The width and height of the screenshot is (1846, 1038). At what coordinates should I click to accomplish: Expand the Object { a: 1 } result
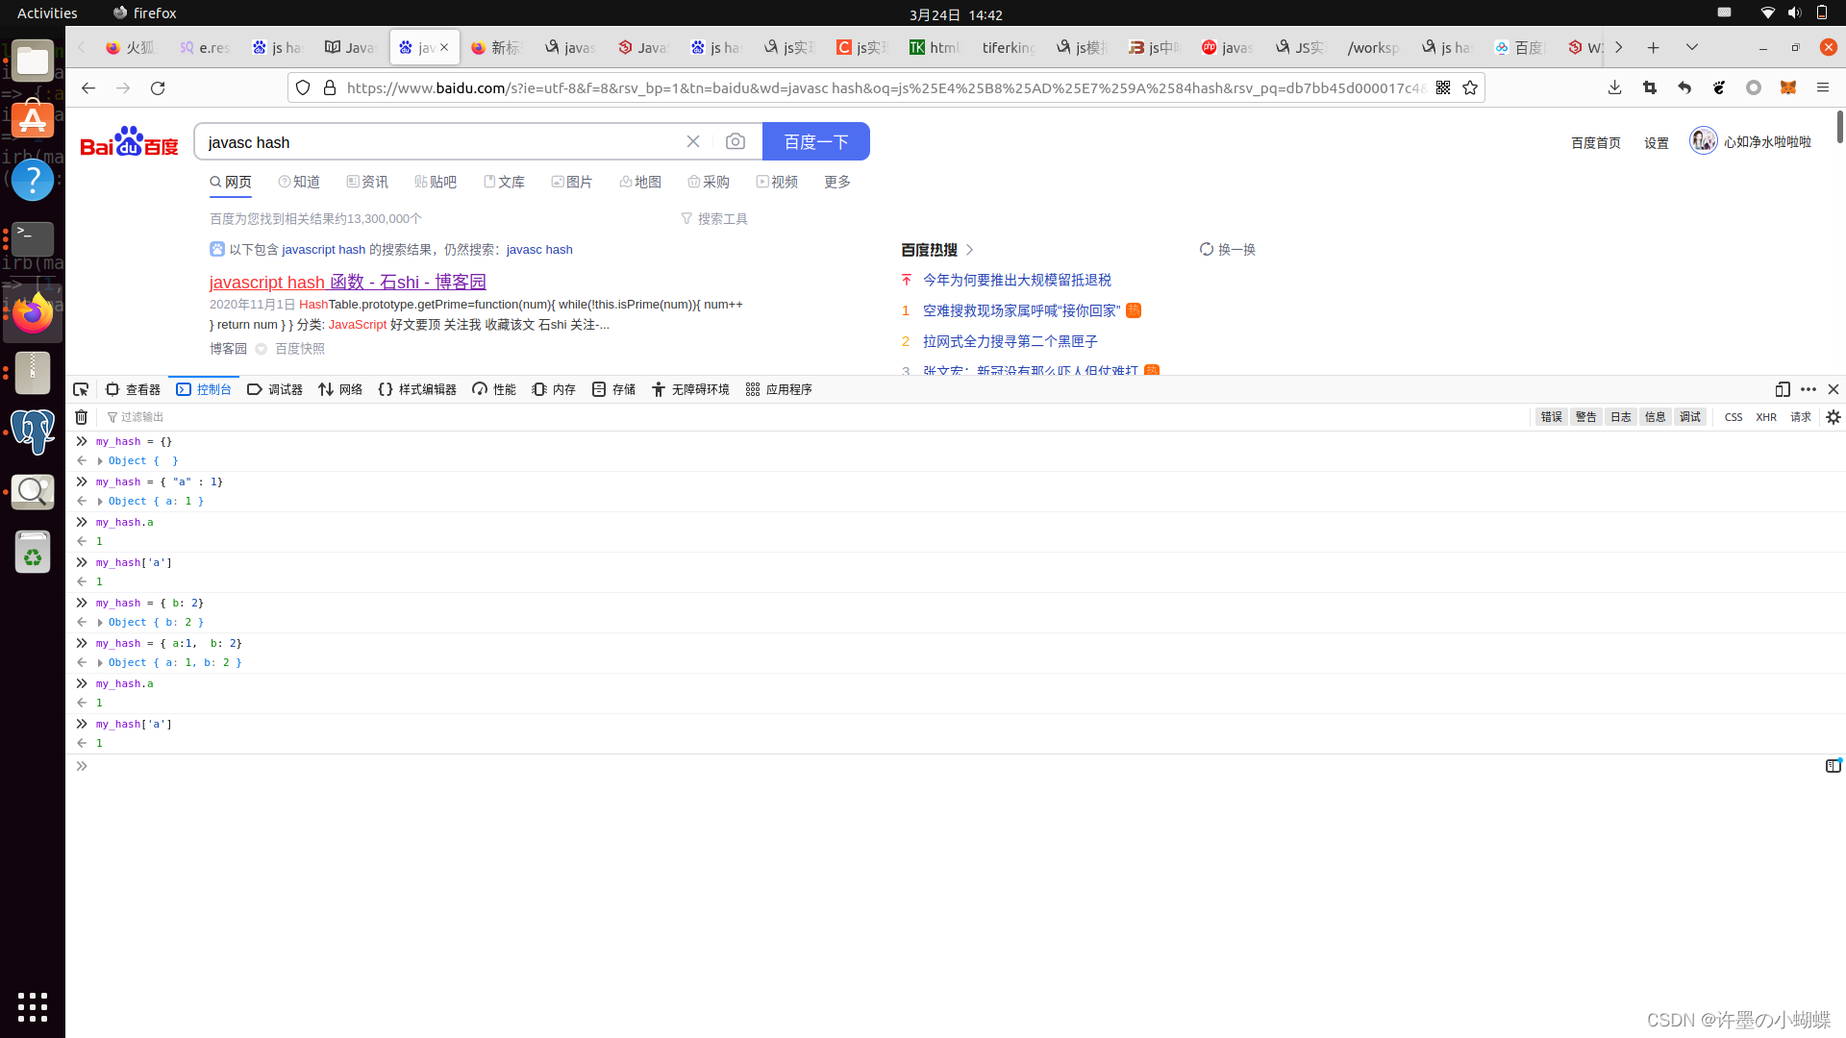click(x=100, y=502)
